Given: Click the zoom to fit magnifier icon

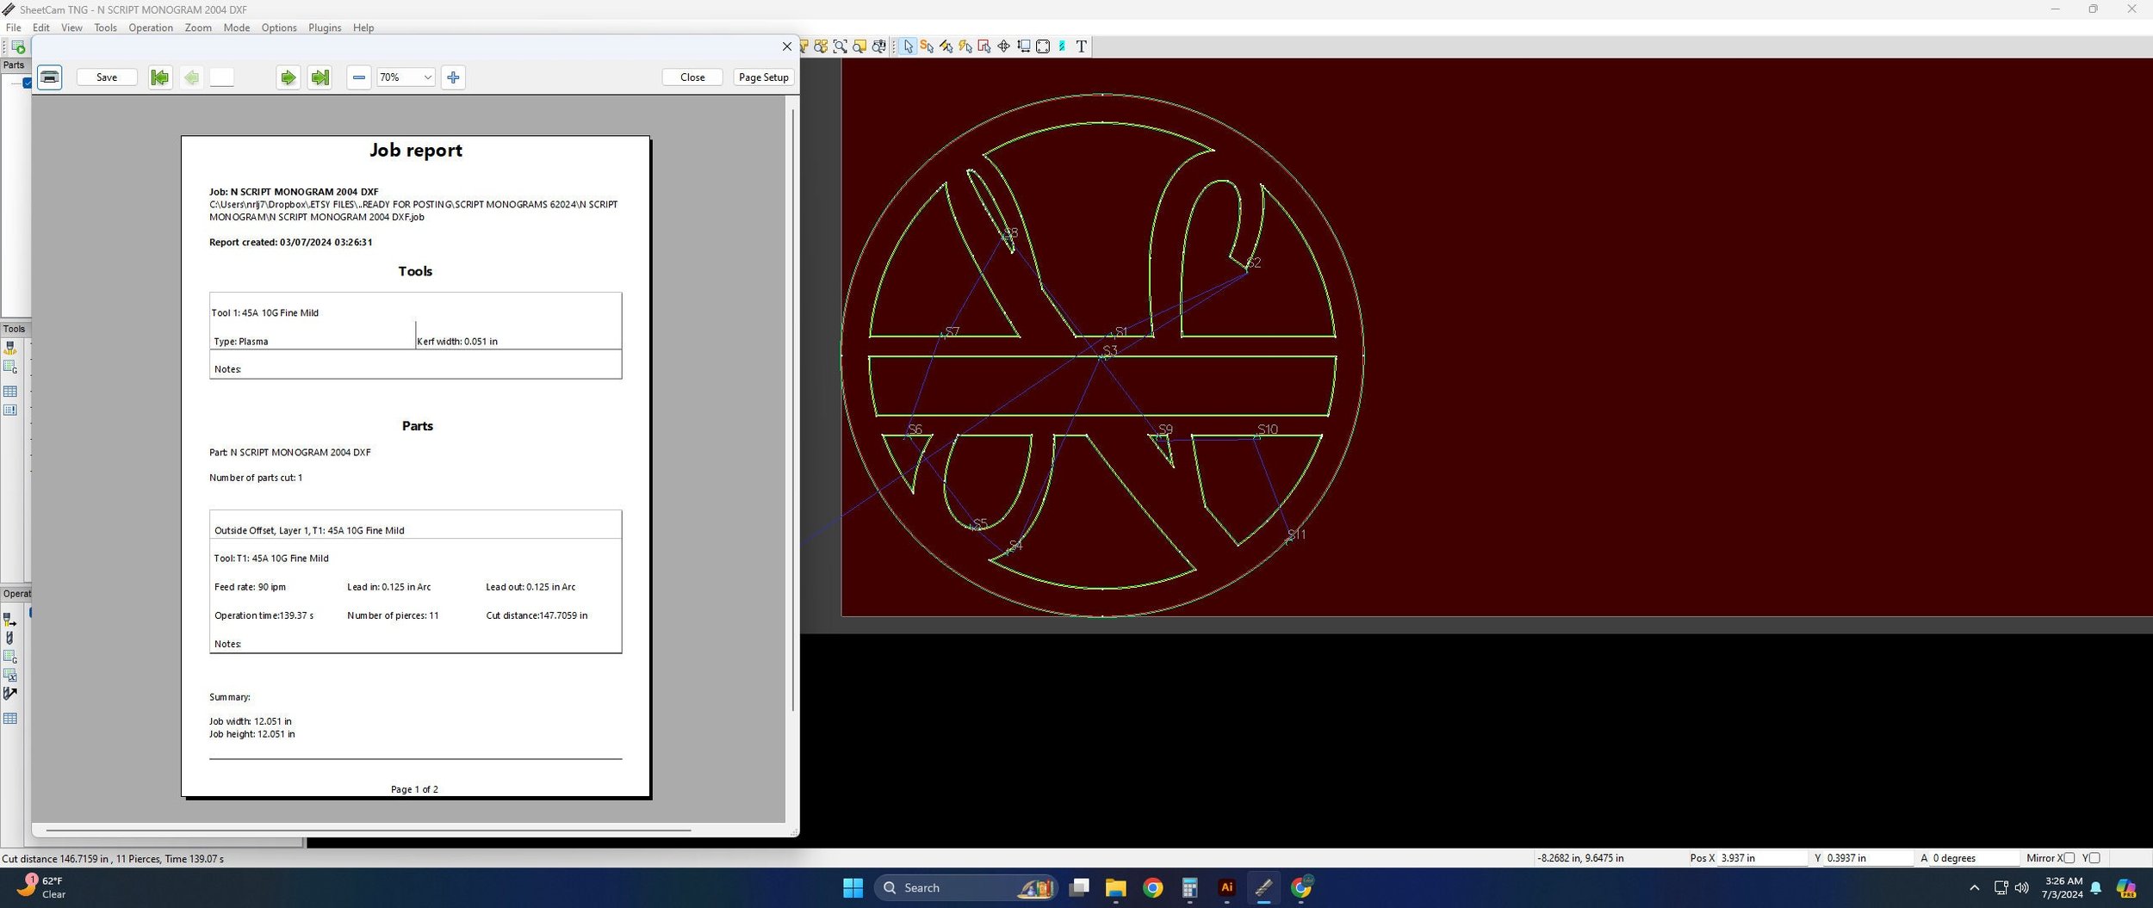Looking at the screenshot, I should [x=840, y=46].
